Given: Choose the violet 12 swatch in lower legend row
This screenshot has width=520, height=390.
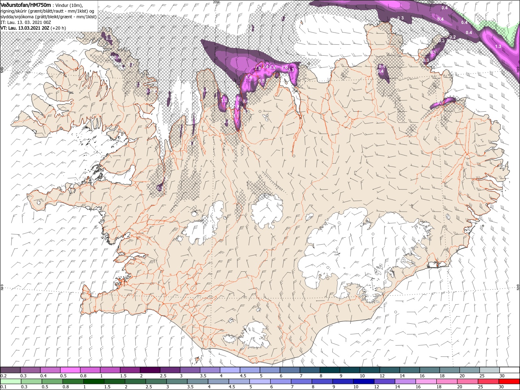Looking at the screenshot, I should pos(384,381).
